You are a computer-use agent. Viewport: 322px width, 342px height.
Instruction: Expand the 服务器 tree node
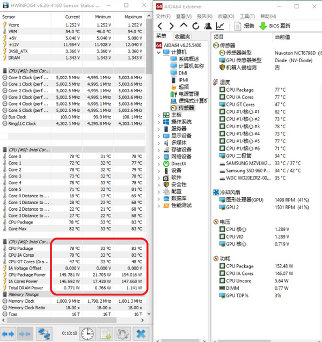[x=159, y=129]
